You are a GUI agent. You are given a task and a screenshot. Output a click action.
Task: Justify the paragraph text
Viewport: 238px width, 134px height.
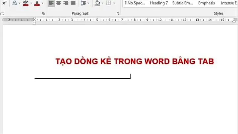point(73,3)
